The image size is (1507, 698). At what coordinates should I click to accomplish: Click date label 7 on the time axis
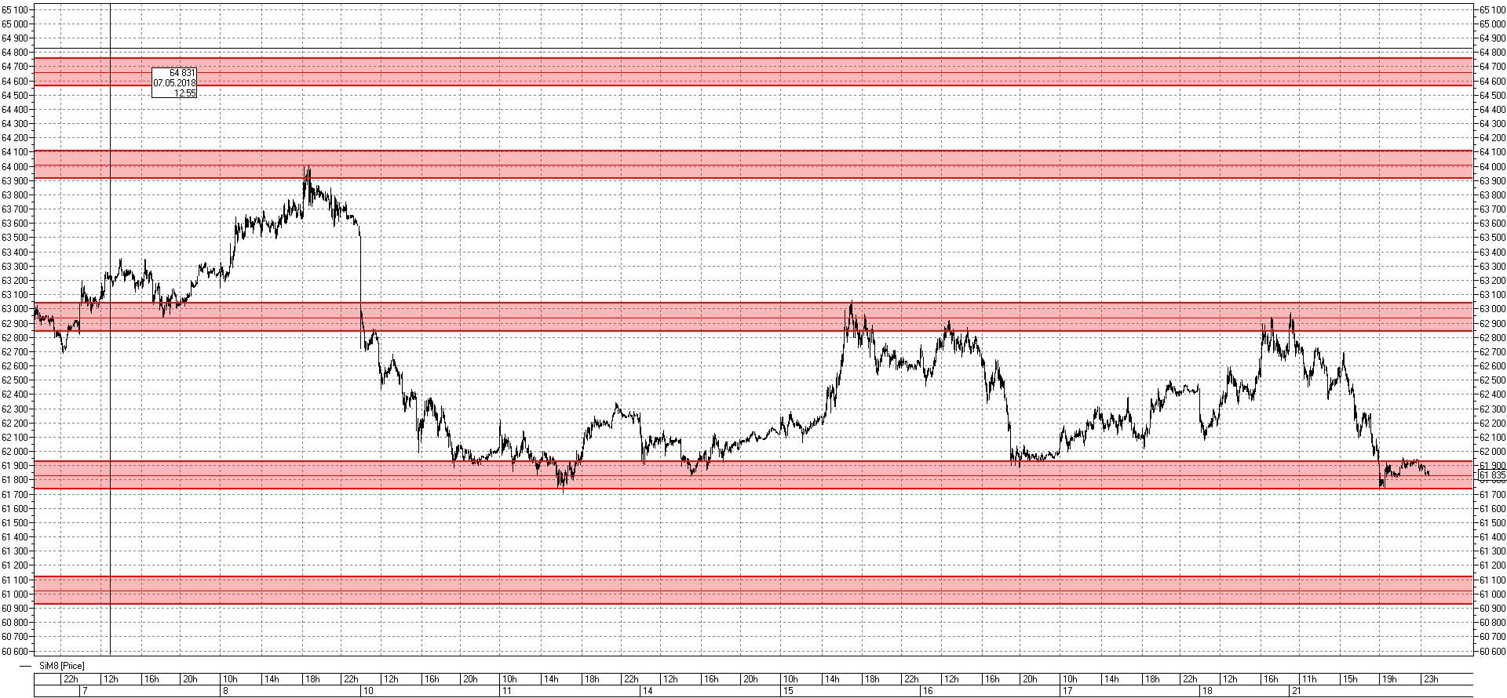[x=84, y=691]
